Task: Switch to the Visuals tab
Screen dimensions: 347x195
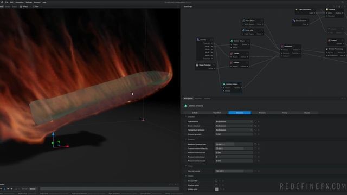Action: [307, 113]
